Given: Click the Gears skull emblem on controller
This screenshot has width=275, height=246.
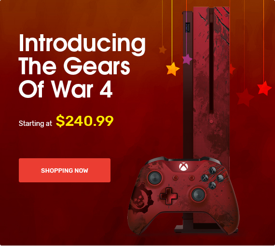Looking at the screenshot, I should [x=141, y=198].
